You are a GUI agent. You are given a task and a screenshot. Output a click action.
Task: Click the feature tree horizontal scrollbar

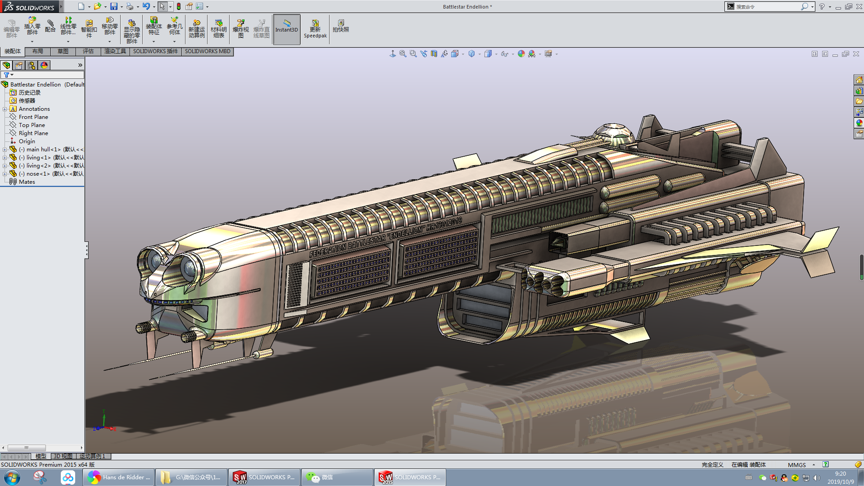point(27,448)
